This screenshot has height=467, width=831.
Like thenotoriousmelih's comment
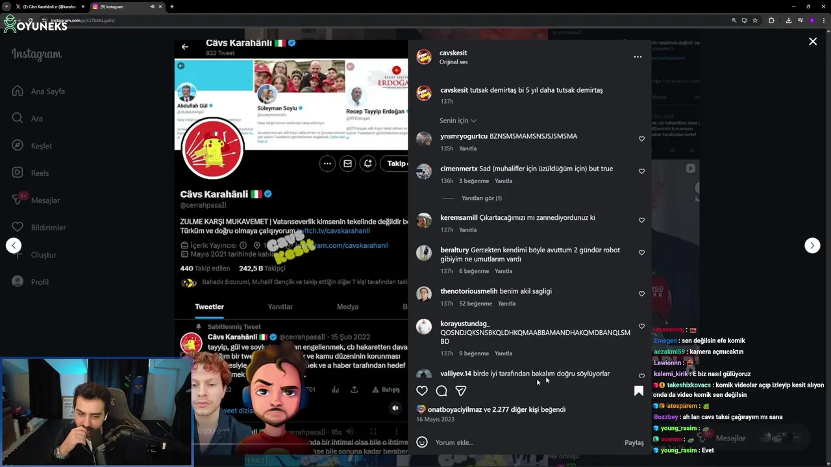(x=641, y=294)
